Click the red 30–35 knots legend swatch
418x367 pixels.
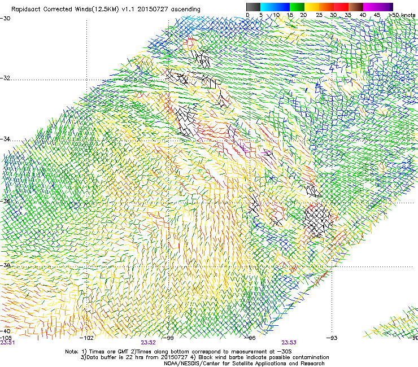341,7
